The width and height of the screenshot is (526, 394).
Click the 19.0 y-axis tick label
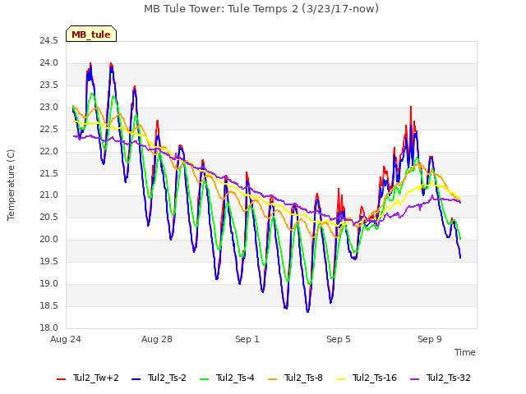[x=49, y=284]
